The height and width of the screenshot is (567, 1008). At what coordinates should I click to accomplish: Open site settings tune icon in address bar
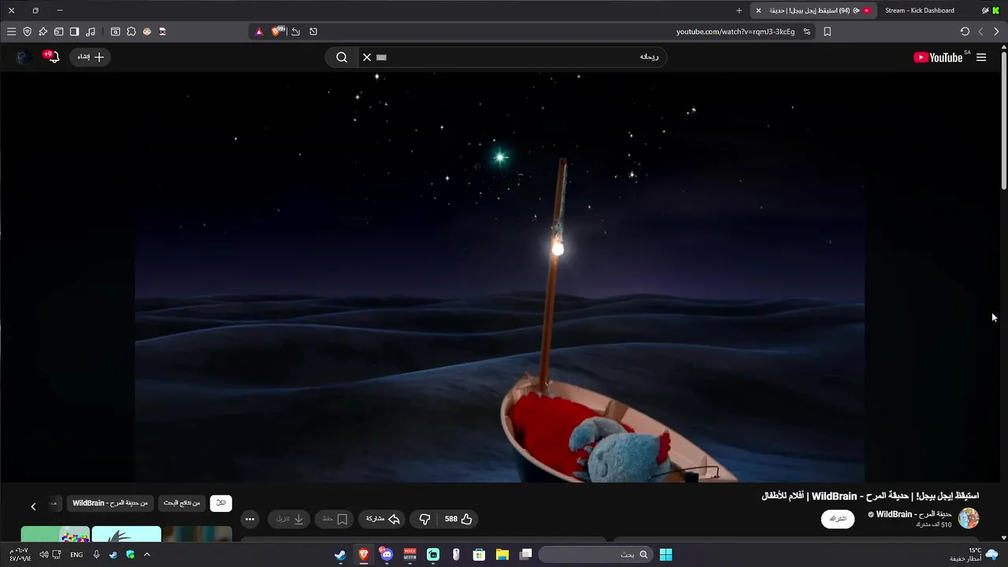click(x=806, y=31)
